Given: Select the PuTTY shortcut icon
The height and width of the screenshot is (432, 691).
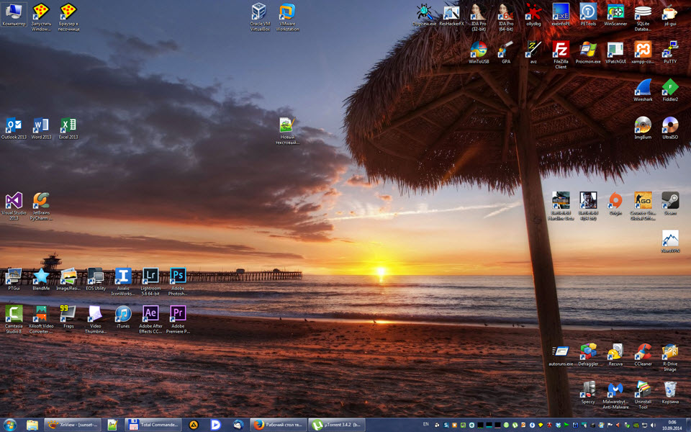Looking at the screenshot, I should coord(670,53).
